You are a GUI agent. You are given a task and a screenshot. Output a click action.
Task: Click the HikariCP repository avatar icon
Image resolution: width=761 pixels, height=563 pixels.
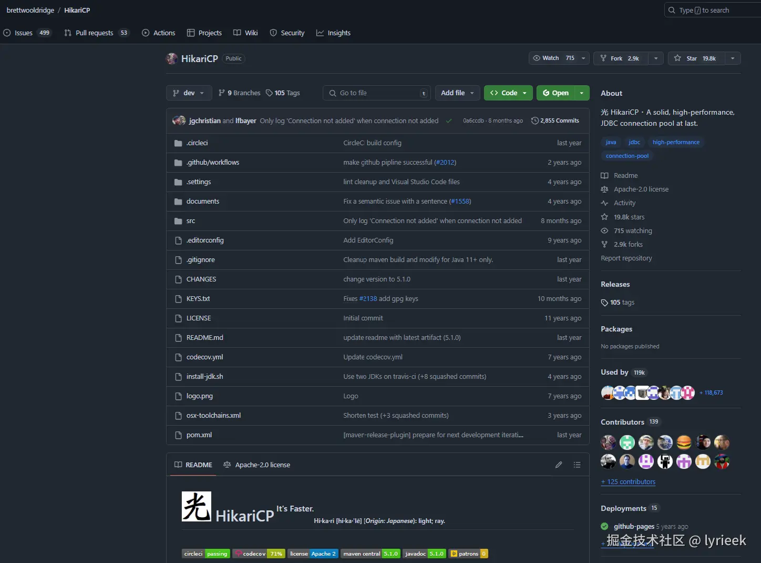tap(172, 58)
